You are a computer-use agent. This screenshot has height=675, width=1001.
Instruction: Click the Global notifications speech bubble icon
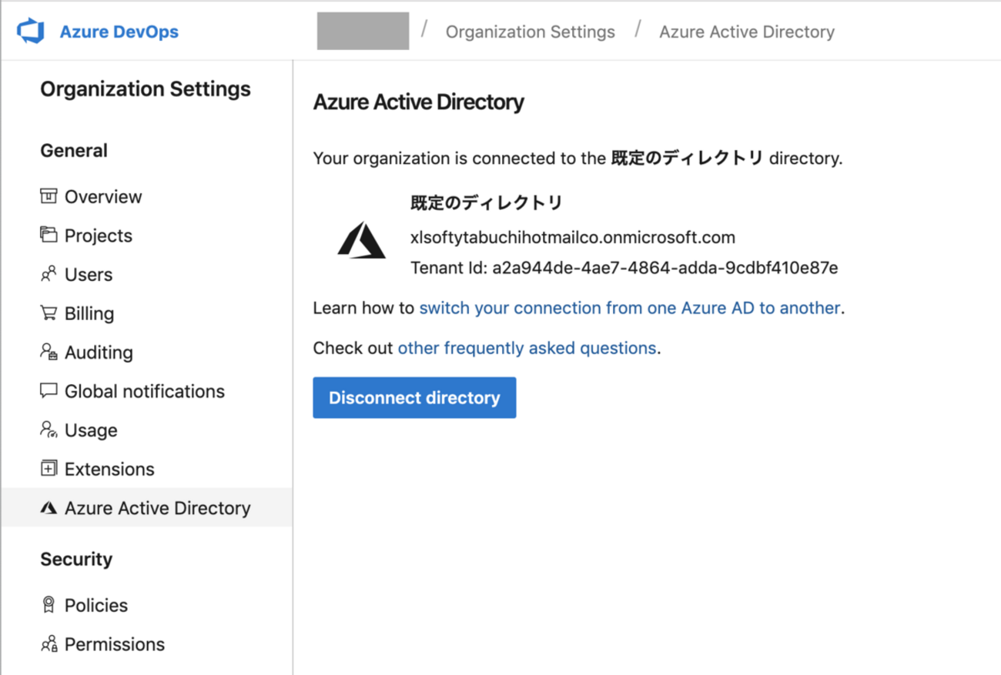(48, 391)
